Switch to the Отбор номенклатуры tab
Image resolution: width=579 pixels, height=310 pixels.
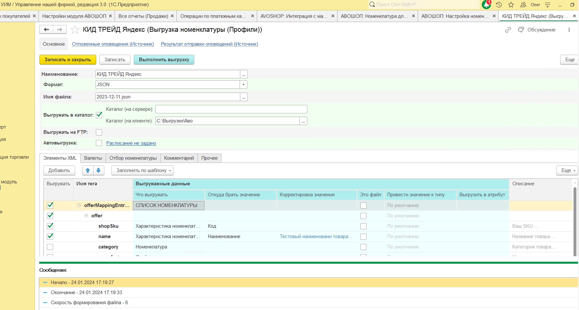(x=133, y=158)
